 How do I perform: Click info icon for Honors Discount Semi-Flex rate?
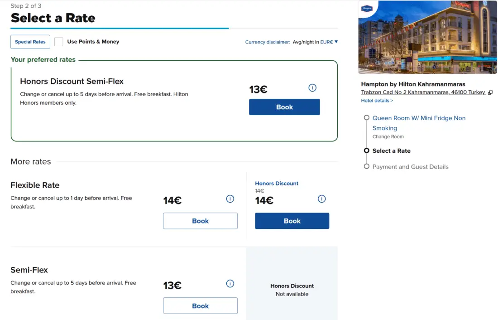312,88
